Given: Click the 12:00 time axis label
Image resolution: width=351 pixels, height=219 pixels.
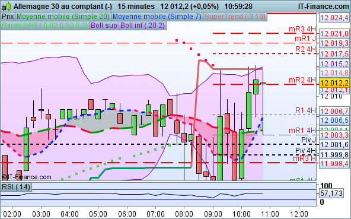Looking at the screenshot, I should [299, 214].
